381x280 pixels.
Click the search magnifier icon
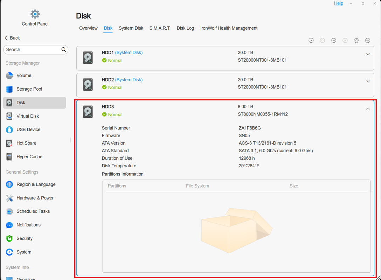point(64,50)
